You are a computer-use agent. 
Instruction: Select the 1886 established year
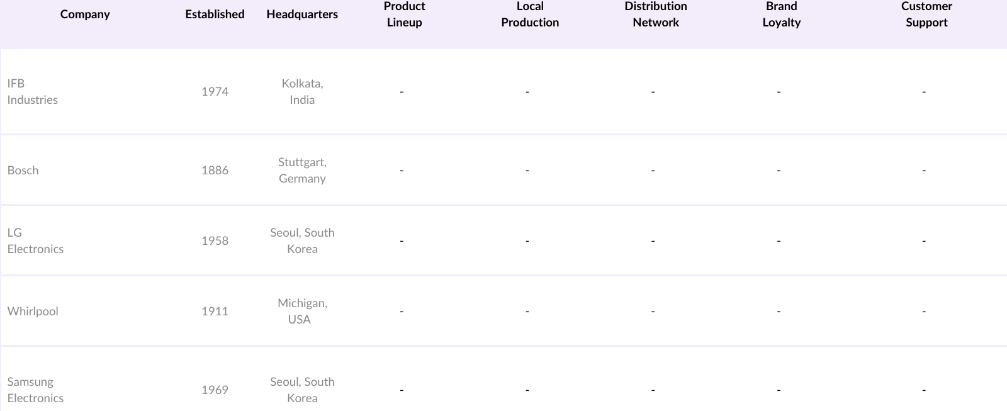coord(215,170)
